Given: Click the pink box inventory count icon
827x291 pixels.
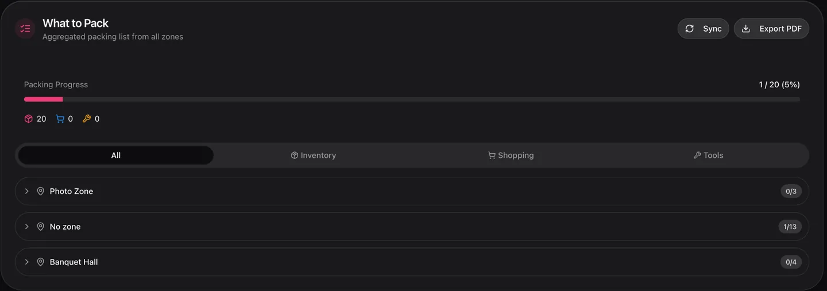Looking at the screenshot, I should point(29,119).
